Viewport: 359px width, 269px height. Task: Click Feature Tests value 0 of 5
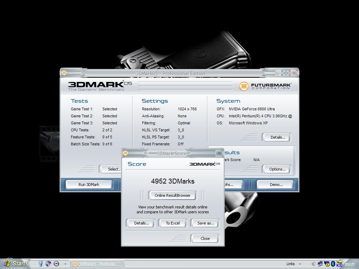point(107,137)
